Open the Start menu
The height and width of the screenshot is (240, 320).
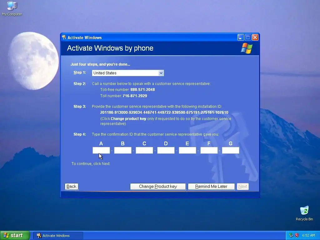point(15,235)
